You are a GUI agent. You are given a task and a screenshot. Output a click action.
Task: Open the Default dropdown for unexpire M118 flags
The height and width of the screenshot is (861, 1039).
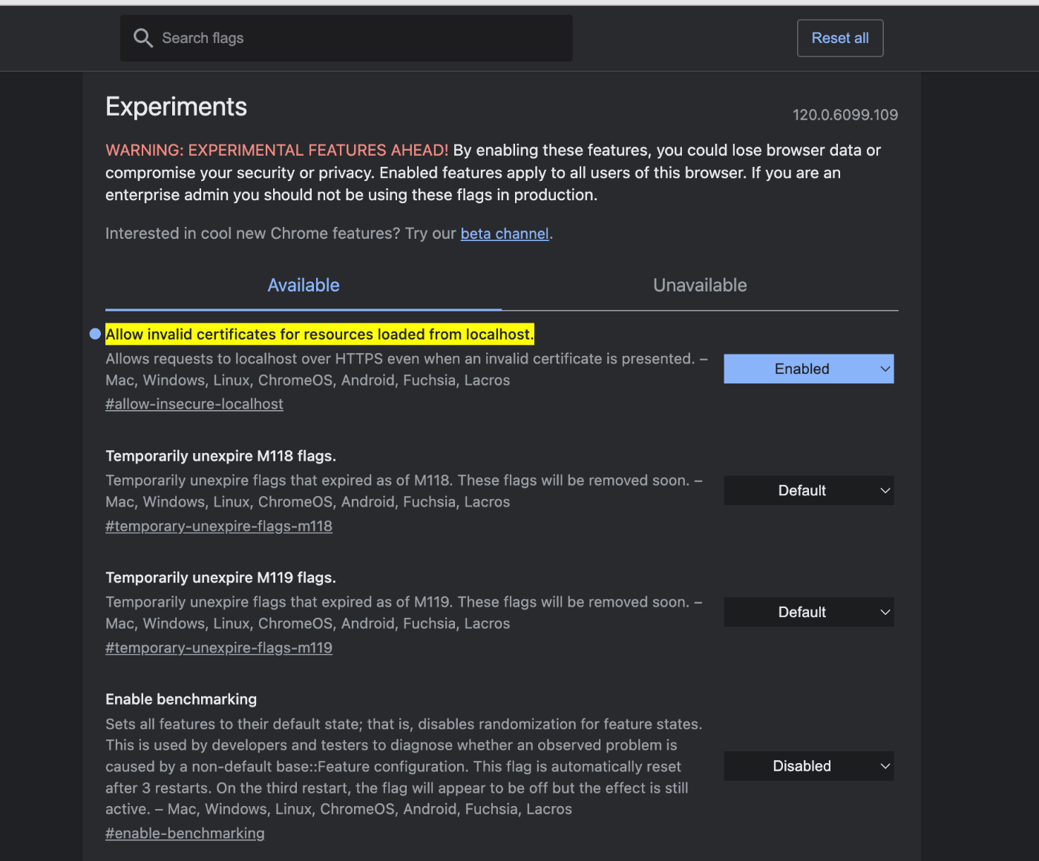tap(808, 490)
